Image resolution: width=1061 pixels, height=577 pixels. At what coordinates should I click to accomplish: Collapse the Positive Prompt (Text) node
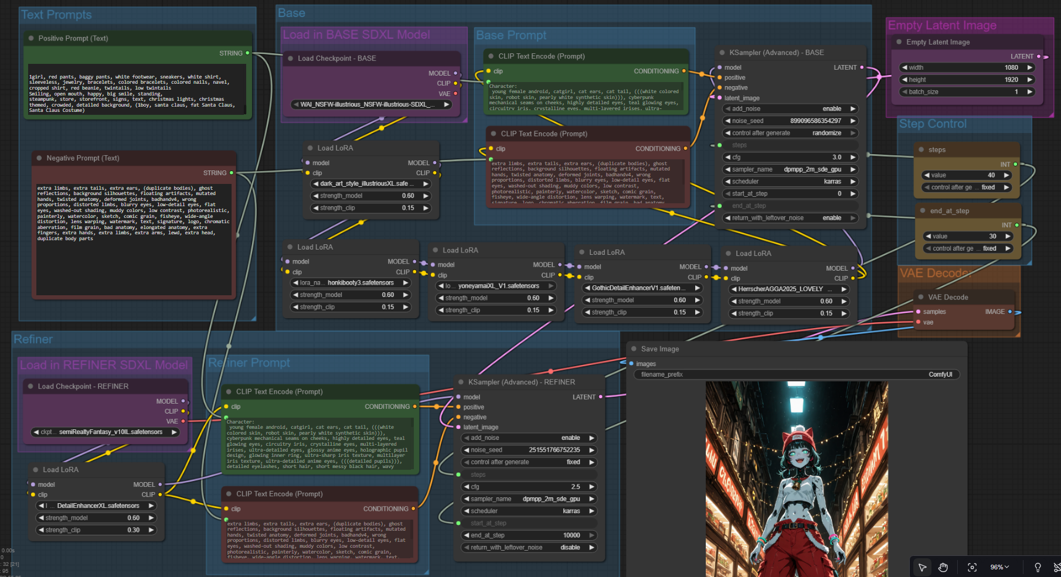pos(31,38)
